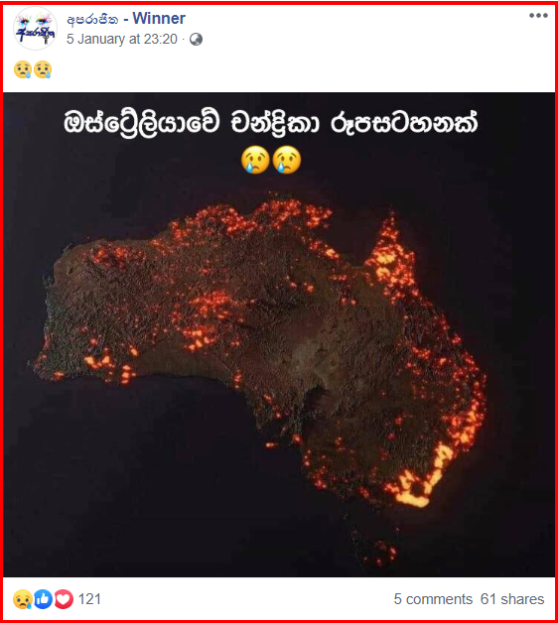Click the first crying emoji in post text

point(23,69)
